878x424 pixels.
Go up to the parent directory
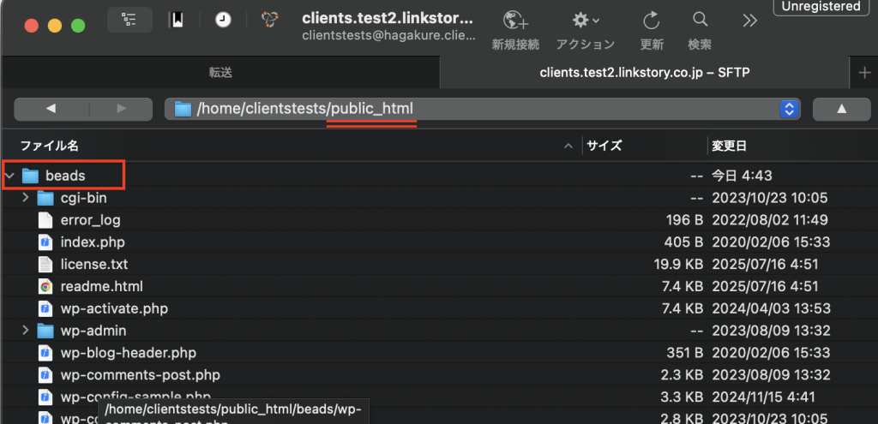(841, 109)
